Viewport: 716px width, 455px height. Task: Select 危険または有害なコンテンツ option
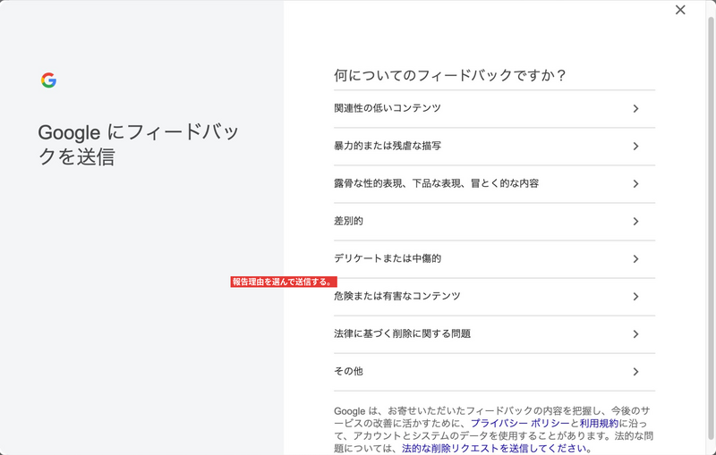pyautogui.click(x=495, y=297)
